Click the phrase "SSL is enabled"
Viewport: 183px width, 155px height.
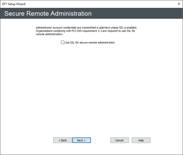(x=128, y=27)
